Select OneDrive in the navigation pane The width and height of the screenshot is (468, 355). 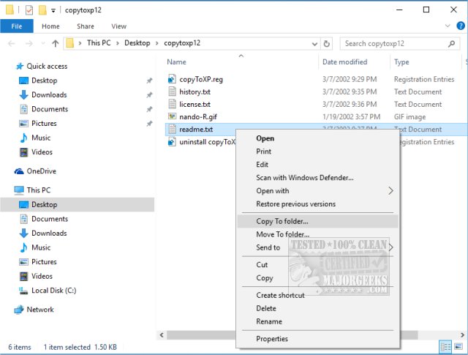(41, 171)
